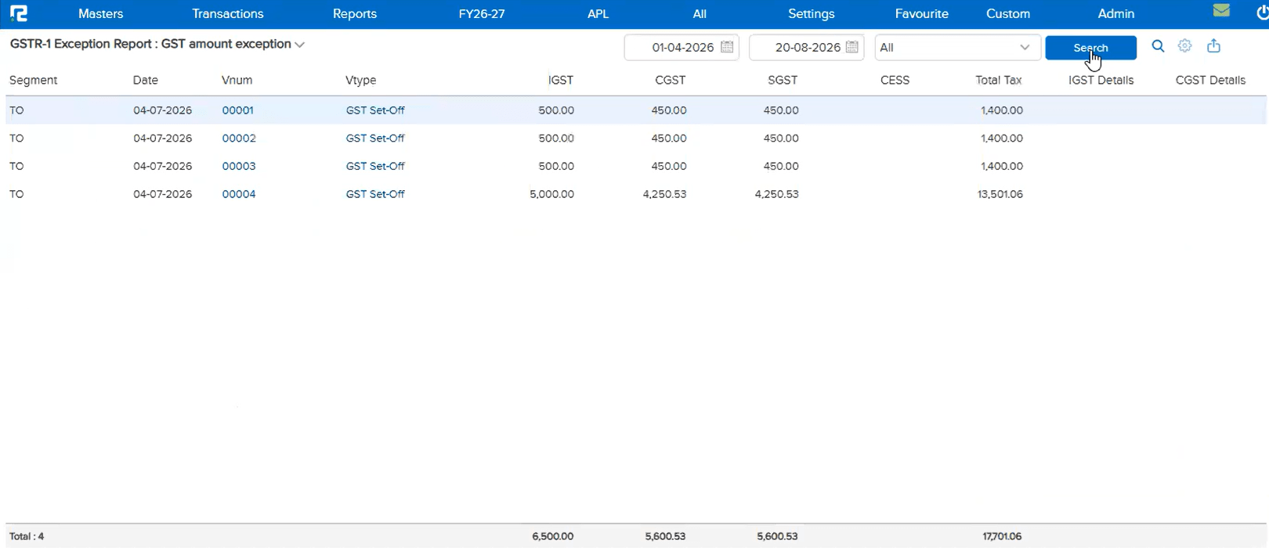1269x551 pixels.
Task: Expand the GST amount exception report chevron
Action: 299,45
